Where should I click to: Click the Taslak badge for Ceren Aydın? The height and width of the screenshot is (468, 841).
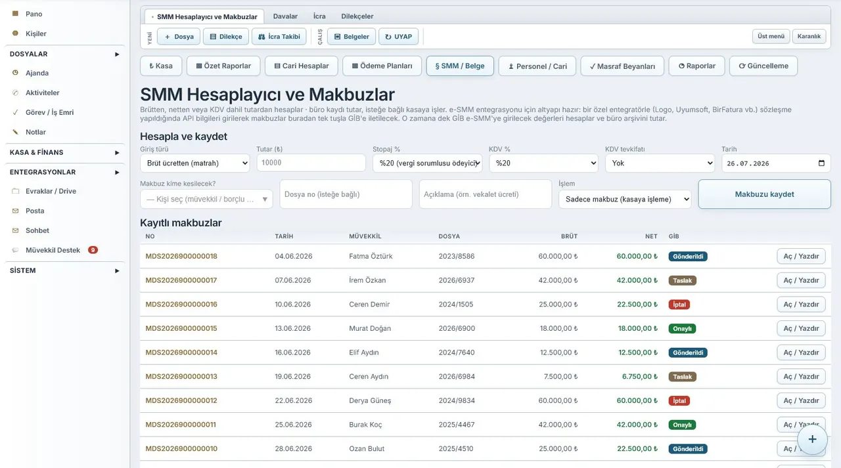click(x=683, y=377)
